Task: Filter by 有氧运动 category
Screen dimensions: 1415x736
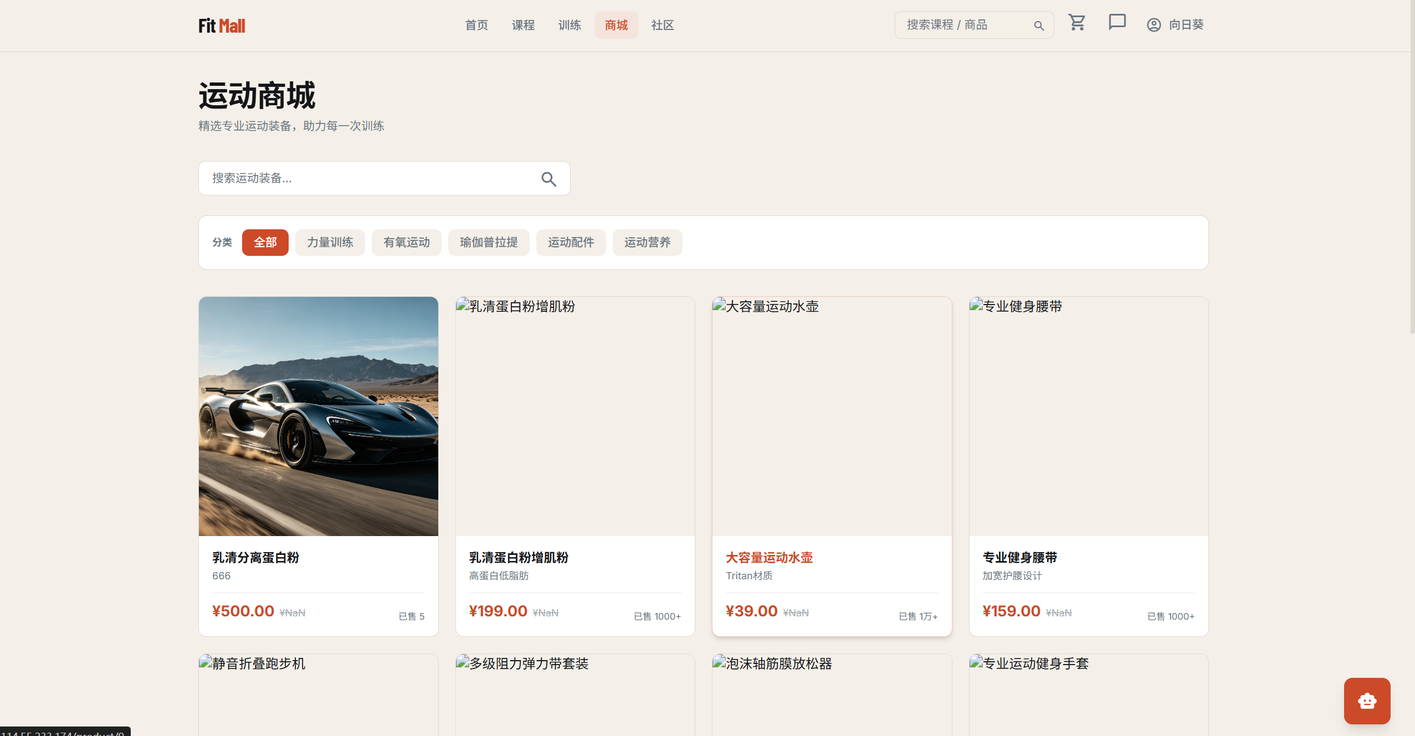Action: (406, 243)
